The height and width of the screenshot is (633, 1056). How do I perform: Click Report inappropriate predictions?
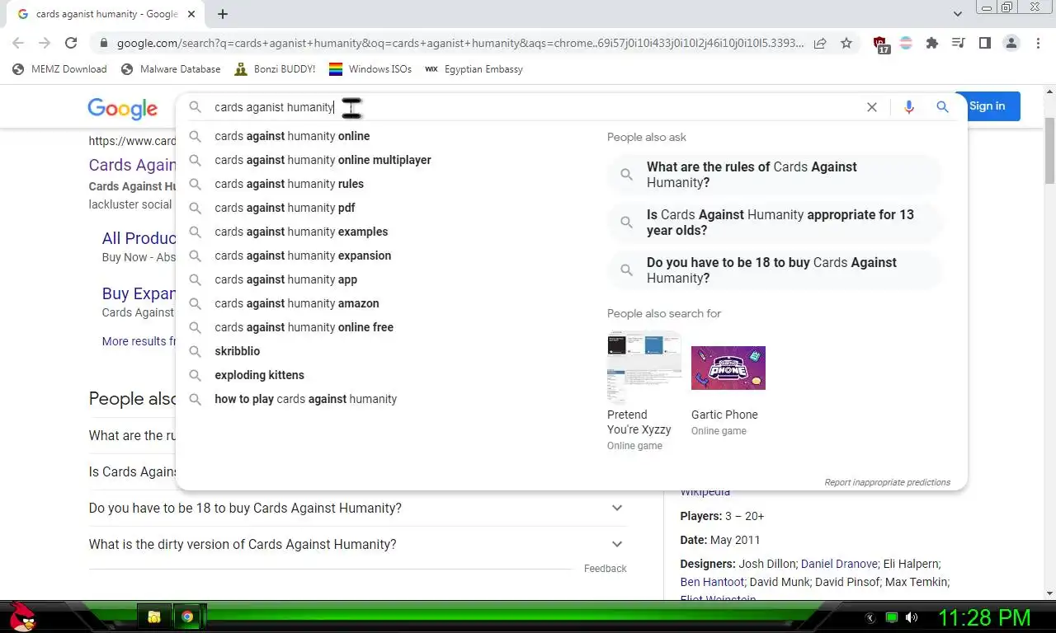pyautogui.click(x=887, y=482)
